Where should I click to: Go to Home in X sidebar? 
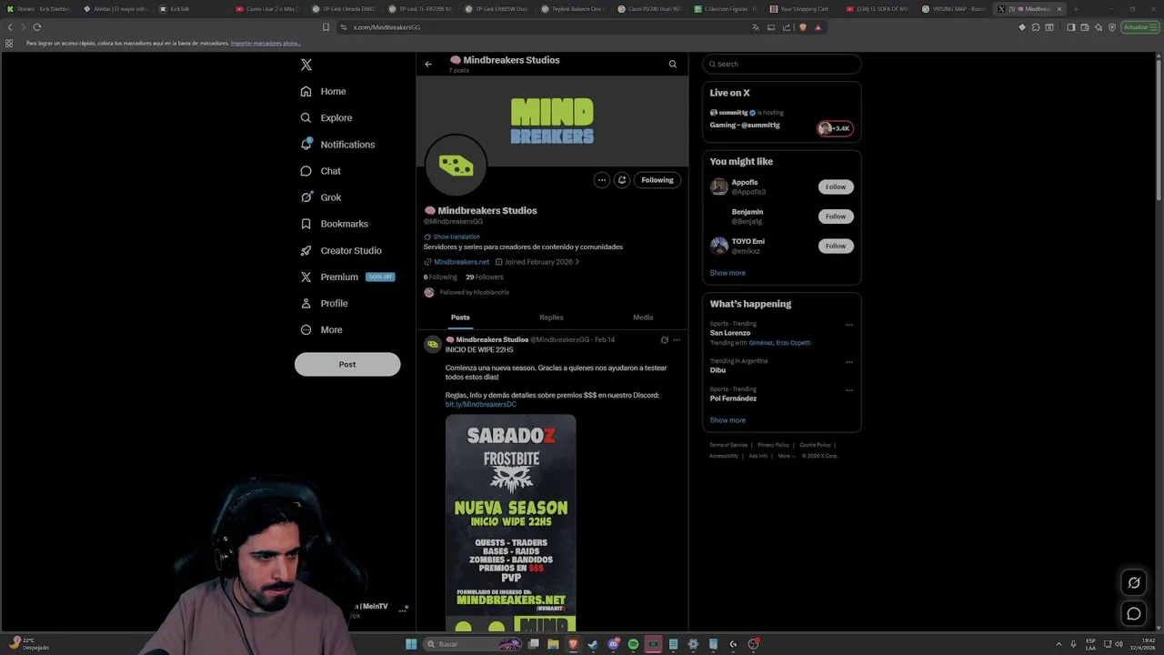coord(324,91)
